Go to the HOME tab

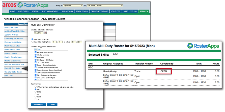pyautogui.click(x=13, y=11)
